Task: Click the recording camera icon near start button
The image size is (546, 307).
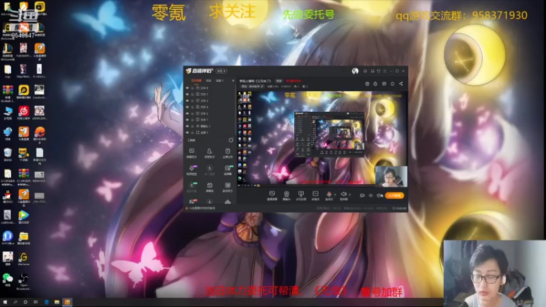Action: tap(362, 196)
